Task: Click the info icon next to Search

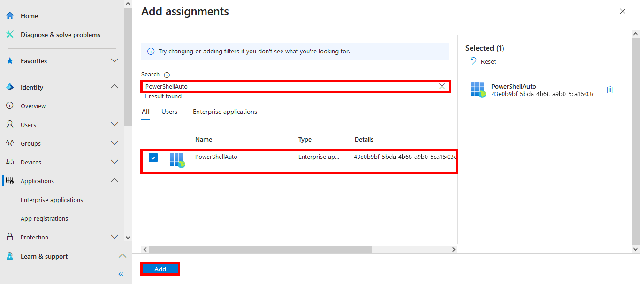Action: click(x=167, y=74)
